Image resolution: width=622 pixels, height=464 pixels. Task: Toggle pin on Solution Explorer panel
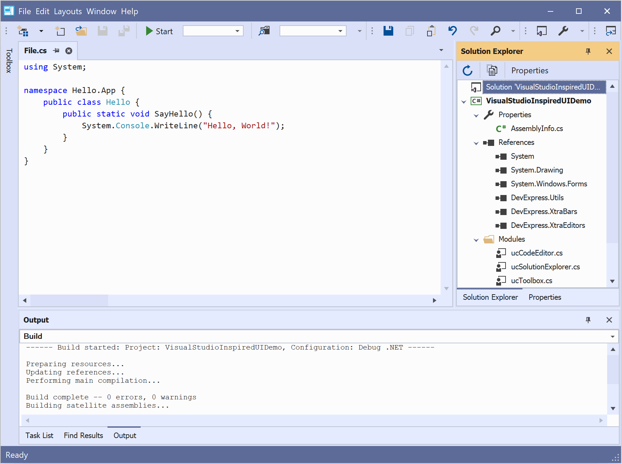[588, 52]
